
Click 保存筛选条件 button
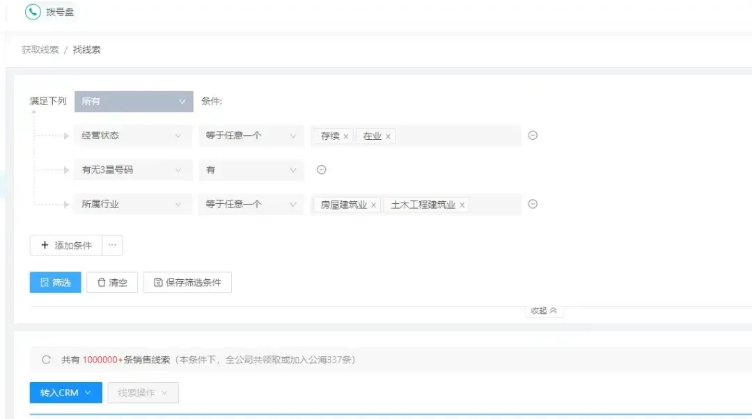187,283
